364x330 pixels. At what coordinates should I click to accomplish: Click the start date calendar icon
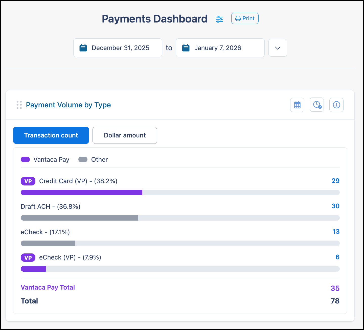click(x=83, y=48)
